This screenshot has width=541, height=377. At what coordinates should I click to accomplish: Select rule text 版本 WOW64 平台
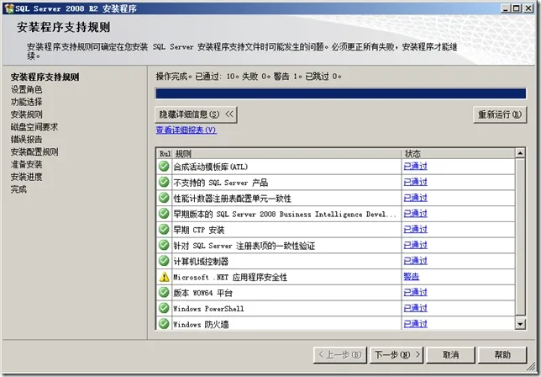pyautogui.click(x=202, y=293)
